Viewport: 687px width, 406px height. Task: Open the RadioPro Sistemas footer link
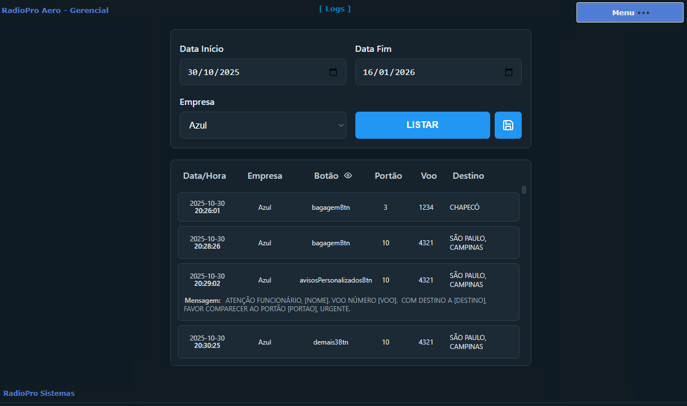(39, 393)
